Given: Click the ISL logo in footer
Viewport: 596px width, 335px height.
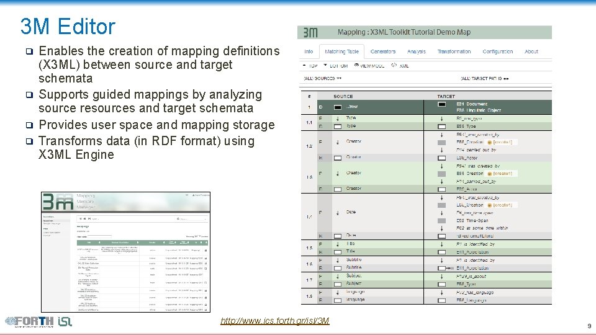Looking at the screenshot, I should (65, 322).
